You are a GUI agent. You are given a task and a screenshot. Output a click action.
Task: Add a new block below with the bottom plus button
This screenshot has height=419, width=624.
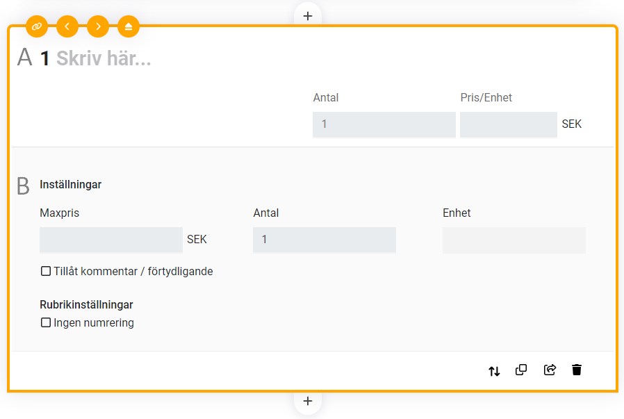click(x=308, y=401)
